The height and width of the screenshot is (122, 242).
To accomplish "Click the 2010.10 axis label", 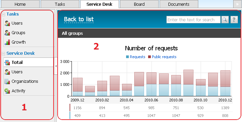I will click(201, 100).
